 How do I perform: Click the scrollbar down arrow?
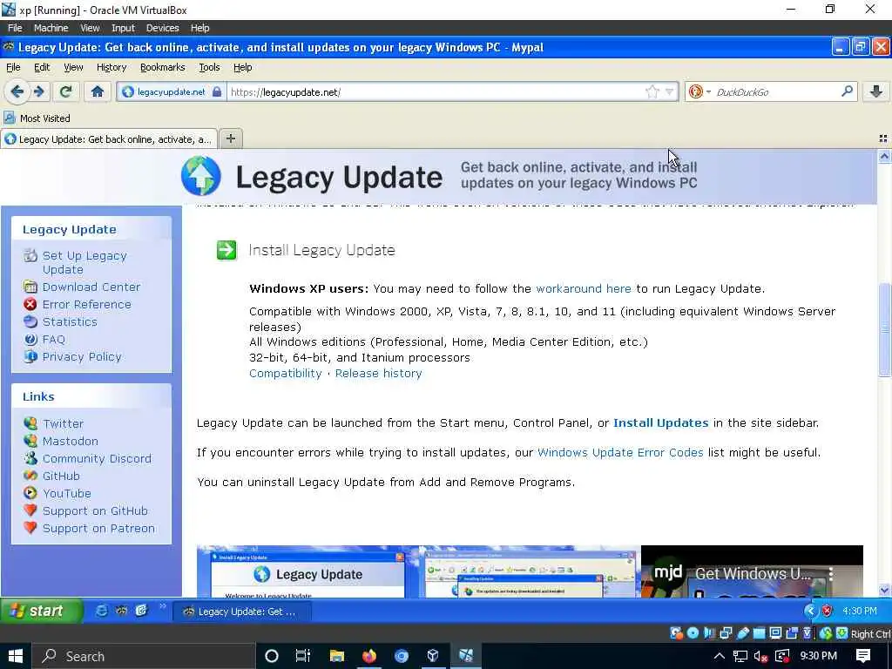(x=884, y=591)
